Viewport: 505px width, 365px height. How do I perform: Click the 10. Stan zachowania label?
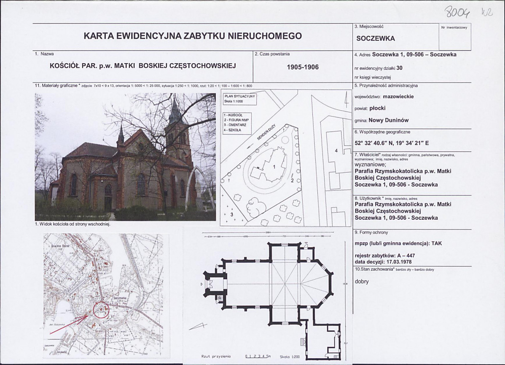[x=374, y=269]
